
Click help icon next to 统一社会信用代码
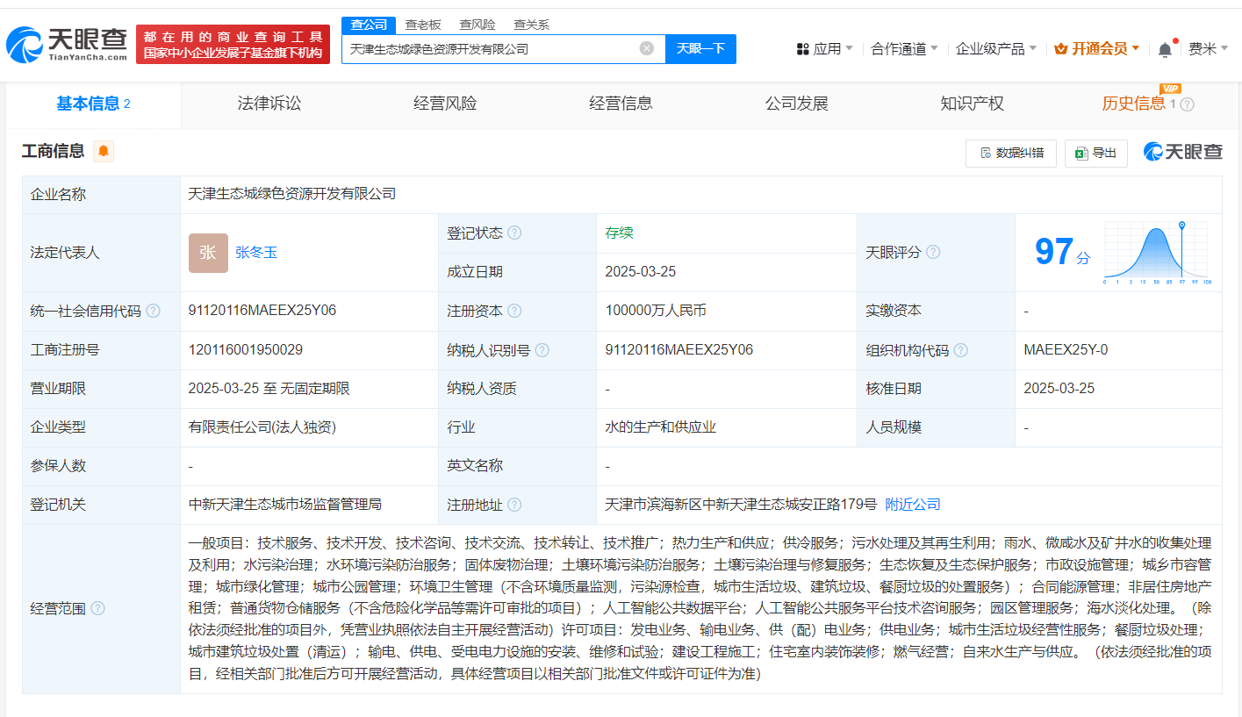click(x=154, y=312)
